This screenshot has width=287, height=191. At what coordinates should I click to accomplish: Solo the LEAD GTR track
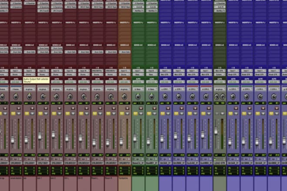(x=217, y=113)
